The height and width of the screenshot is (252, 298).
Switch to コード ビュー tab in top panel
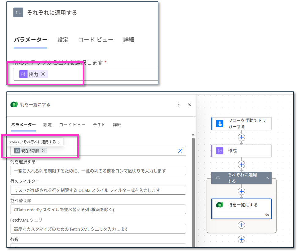pos(95,40)
